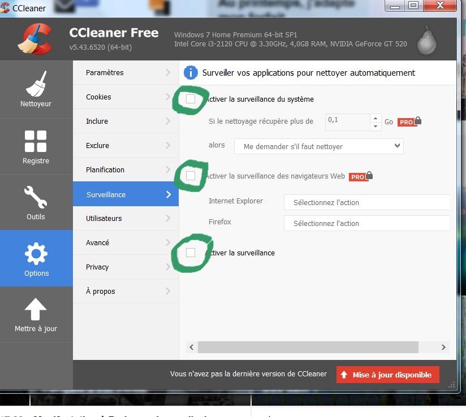Viewport: 466px width, 417px height.
Task: Open the Nettoyeur broom section
Action: tap(36, 89)
